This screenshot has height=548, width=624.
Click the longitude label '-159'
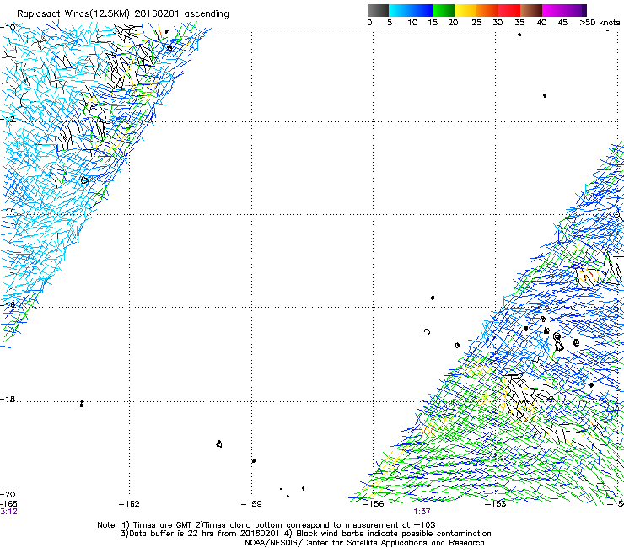coord(251,504)
